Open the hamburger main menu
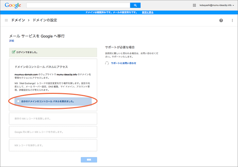Image resolution: width=238 pixels, height=167 pixels. (6, 20)
